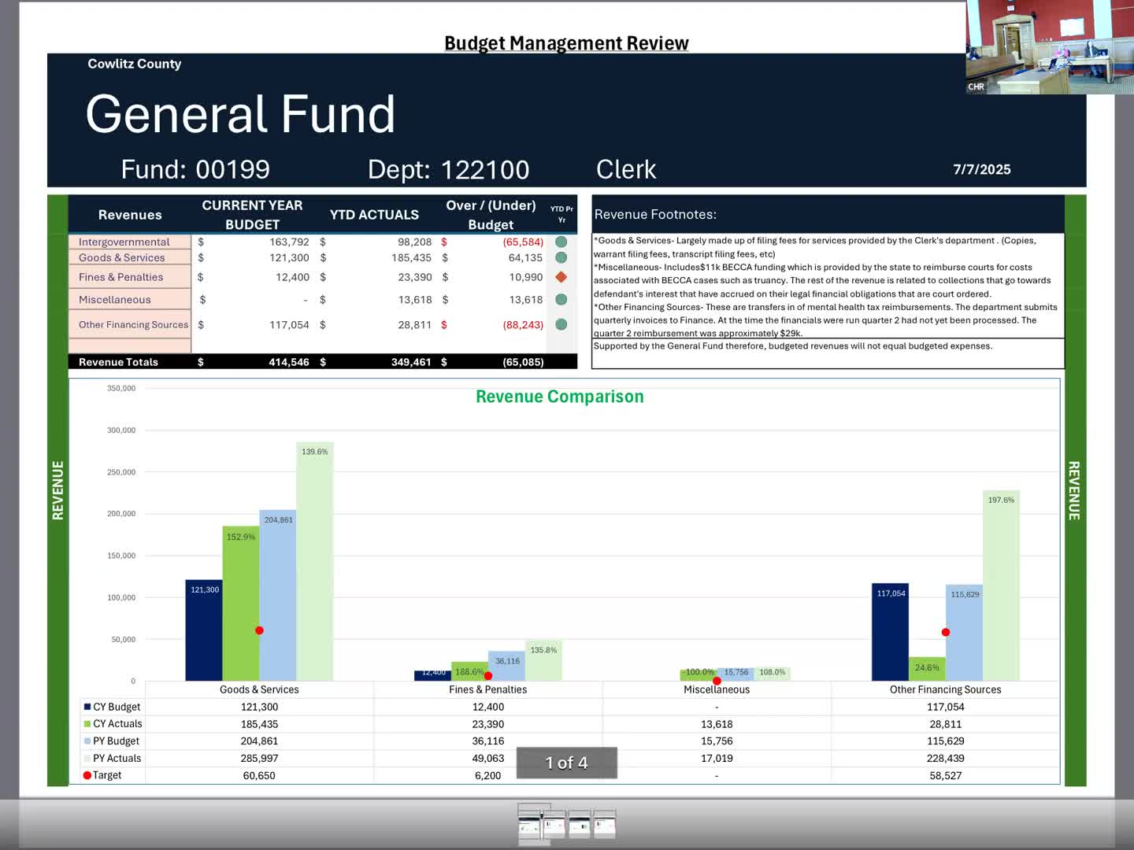The width and height of the screenshot is (1134, 850).
Task: Select the CHR meeting room video feed
Action: click(x=1050, y=47)
